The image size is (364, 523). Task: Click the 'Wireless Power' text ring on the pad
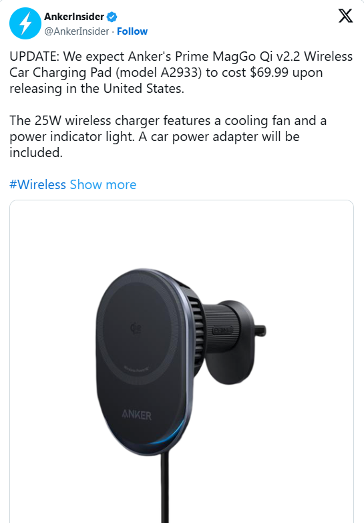point(136,369)
